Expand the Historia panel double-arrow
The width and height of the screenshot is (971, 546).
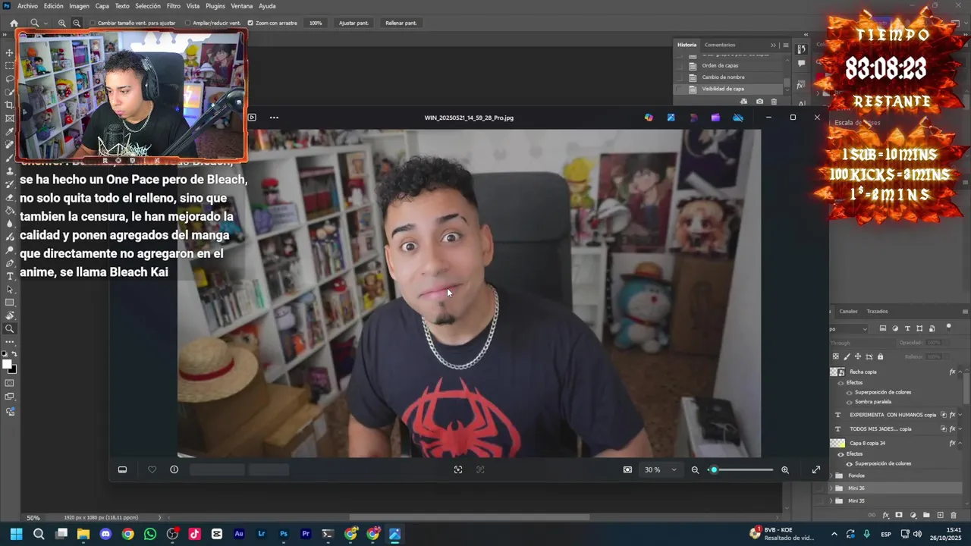[774, 45]
